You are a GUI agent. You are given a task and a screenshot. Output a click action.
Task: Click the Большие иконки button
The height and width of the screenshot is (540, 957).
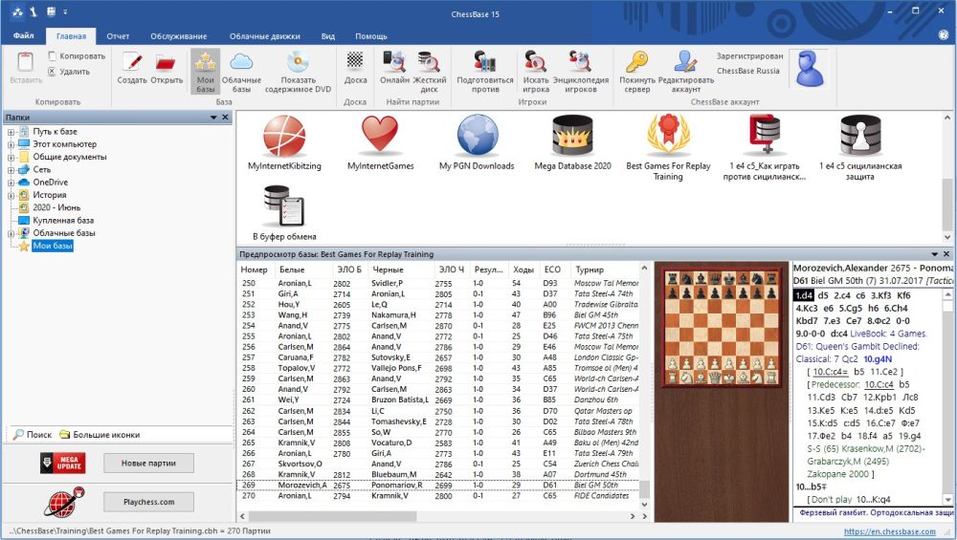tap(100, 435)
